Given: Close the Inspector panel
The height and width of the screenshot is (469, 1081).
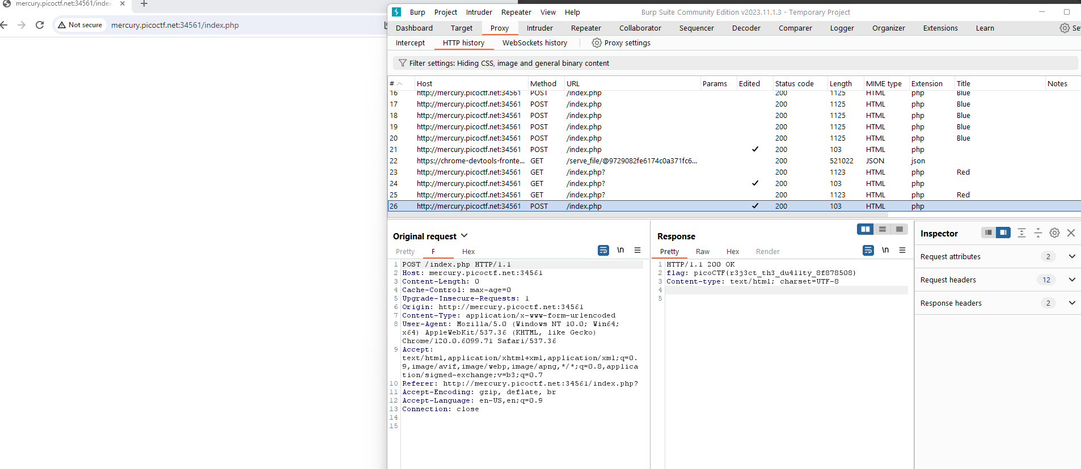Looking at the screenshot, I should pos(1071,233).
